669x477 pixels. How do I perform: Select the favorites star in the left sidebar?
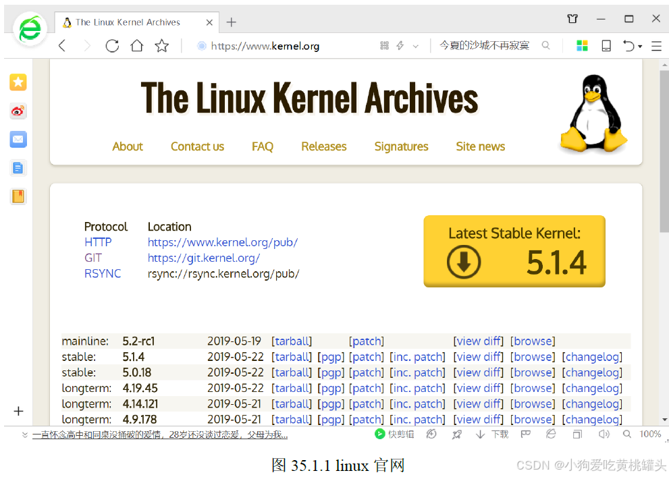click(x=18, y=82)
